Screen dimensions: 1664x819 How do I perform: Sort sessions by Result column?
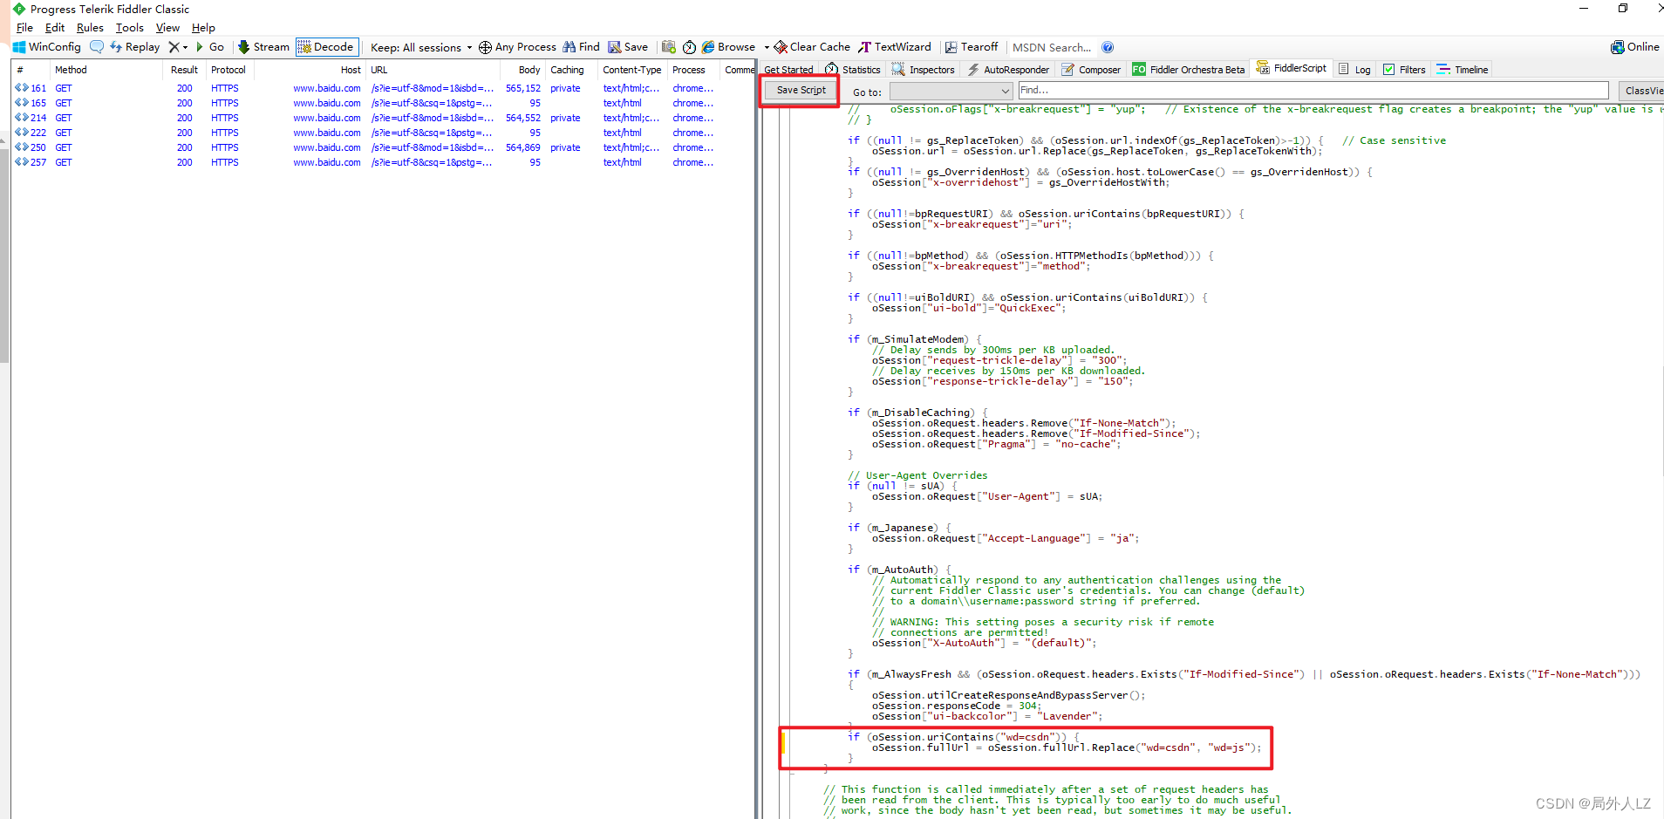tap(183, 70)
